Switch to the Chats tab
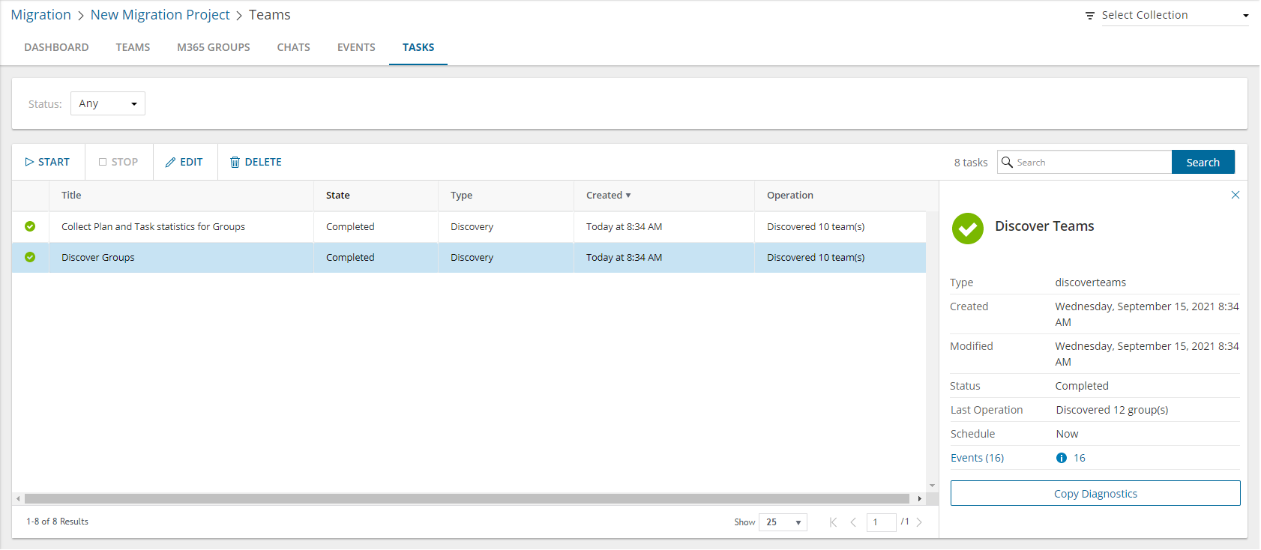 click(x=293, y=47)
